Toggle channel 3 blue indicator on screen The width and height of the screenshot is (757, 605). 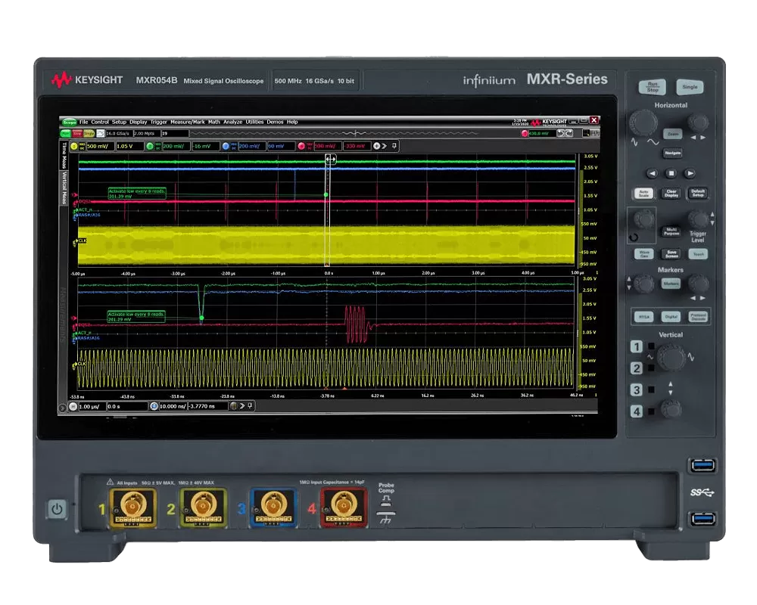tap(226, 146)
